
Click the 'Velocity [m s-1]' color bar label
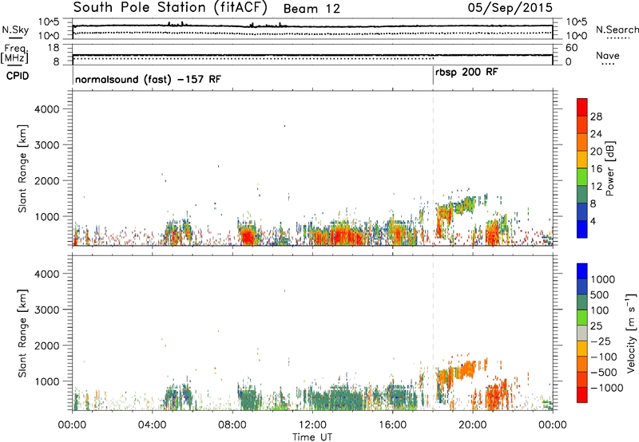pos(631,333)
